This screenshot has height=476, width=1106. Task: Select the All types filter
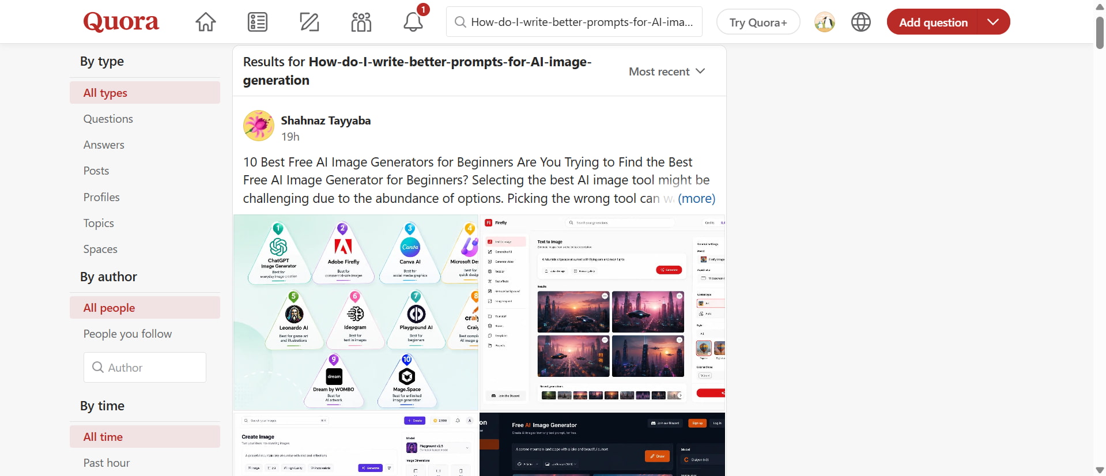[145, 93]
